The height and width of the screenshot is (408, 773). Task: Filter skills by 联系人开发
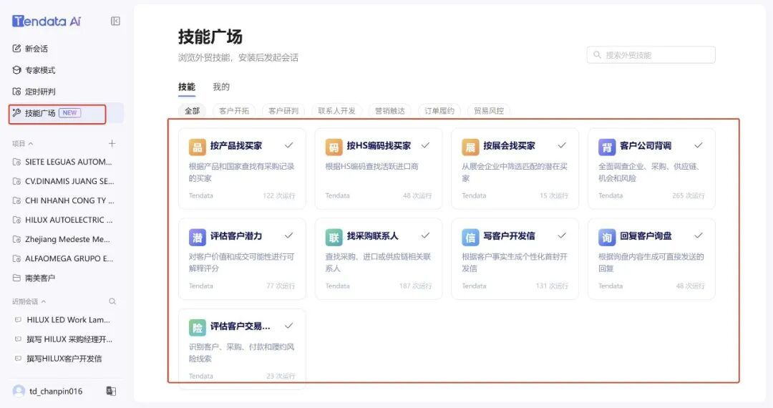(336, 111)
